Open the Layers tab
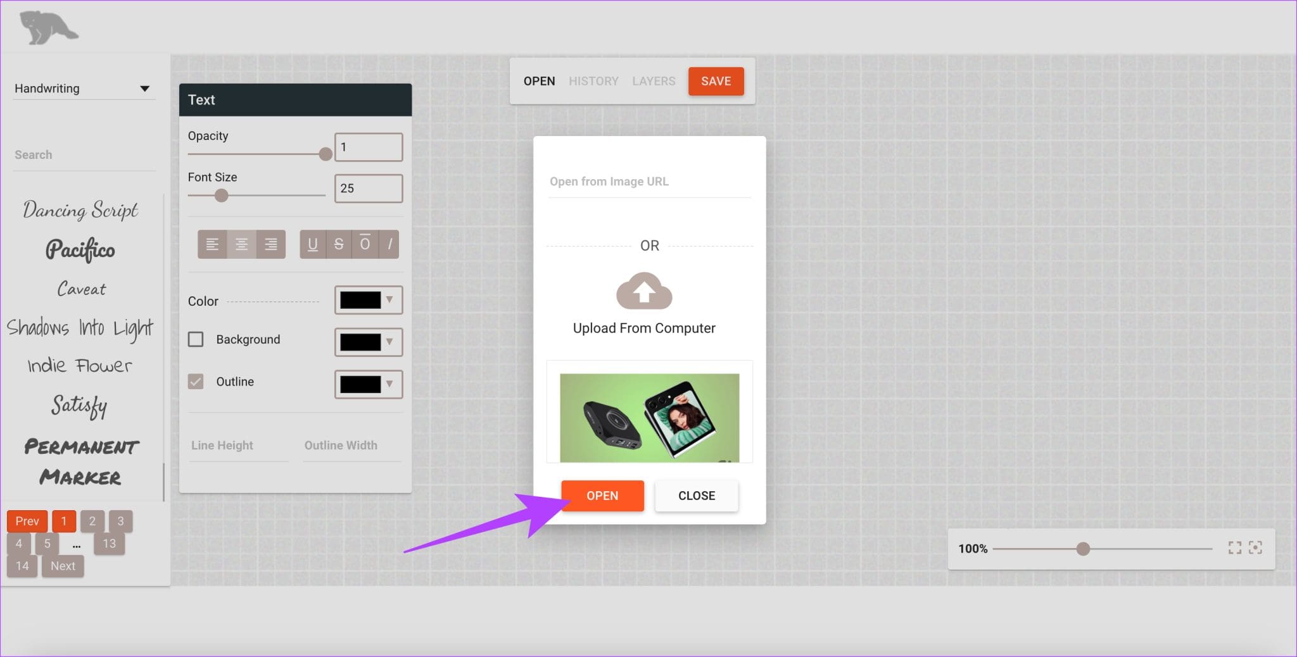This screenshot has width=1297, height=657. click(654, 81)
